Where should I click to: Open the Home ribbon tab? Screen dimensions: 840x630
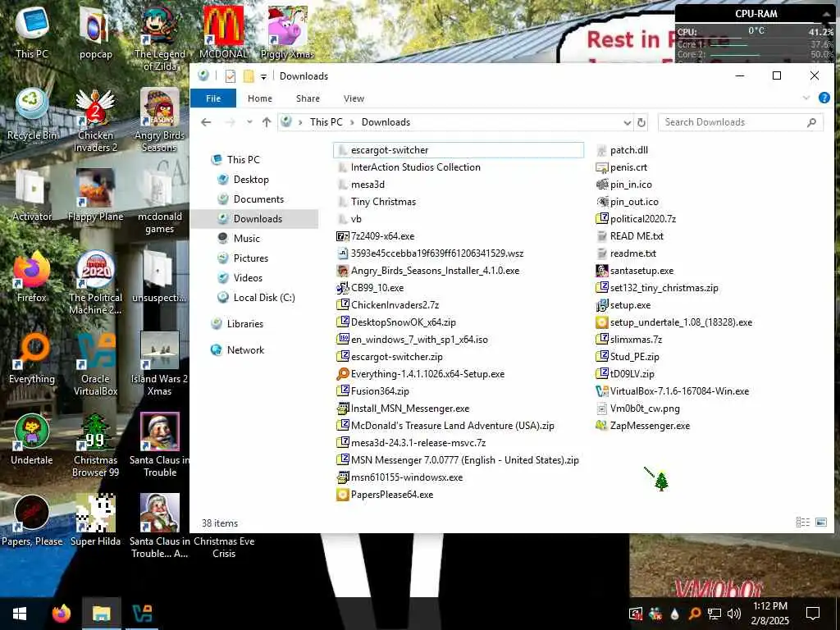(260, 98)
